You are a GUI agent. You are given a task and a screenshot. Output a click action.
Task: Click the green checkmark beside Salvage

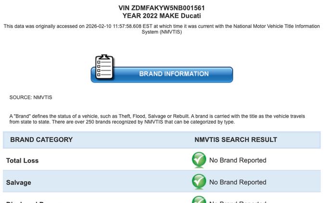[199, 181]
